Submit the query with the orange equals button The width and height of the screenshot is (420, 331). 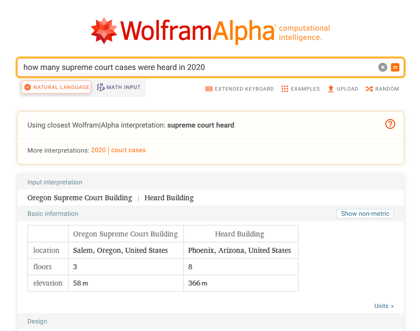click(395, 67)
